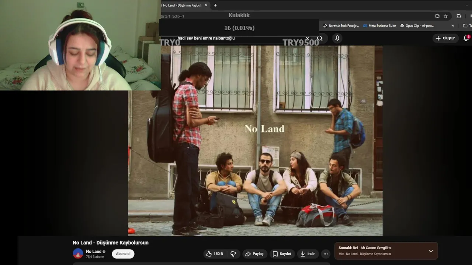Show more bookmarks with chevron
The image size is (472, 265).
coord(453,26)
